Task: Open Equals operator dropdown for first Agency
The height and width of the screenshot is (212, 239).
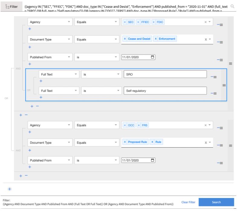Action: pos(97,22)
